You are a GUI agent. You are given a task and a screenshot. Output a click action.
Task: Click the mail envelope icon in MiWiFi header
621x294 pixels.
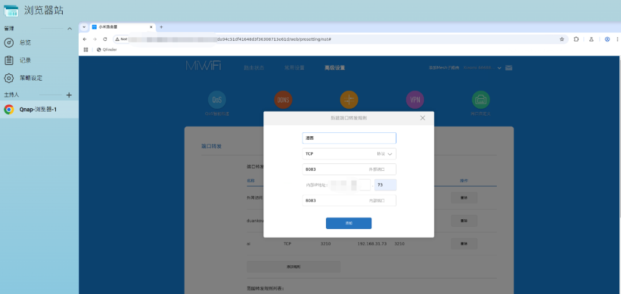(509, 68)
